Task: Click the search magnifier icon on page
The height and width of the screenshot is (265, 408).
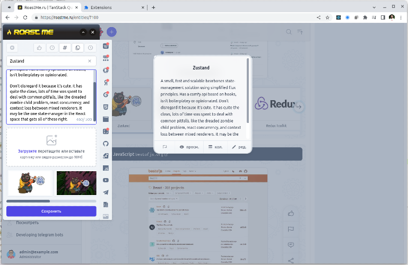Action: pos(289,32)
